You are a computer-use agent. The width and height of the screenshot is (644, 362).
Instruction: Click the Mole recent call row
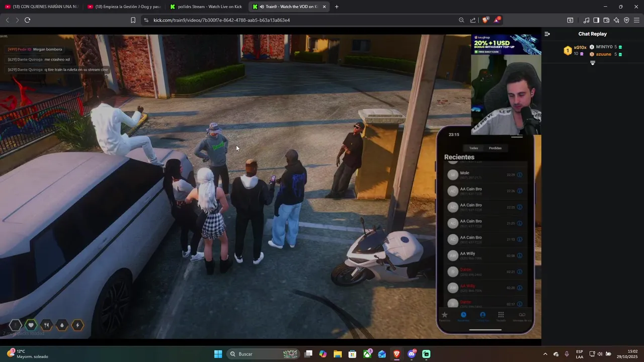[x=486, y=175]
